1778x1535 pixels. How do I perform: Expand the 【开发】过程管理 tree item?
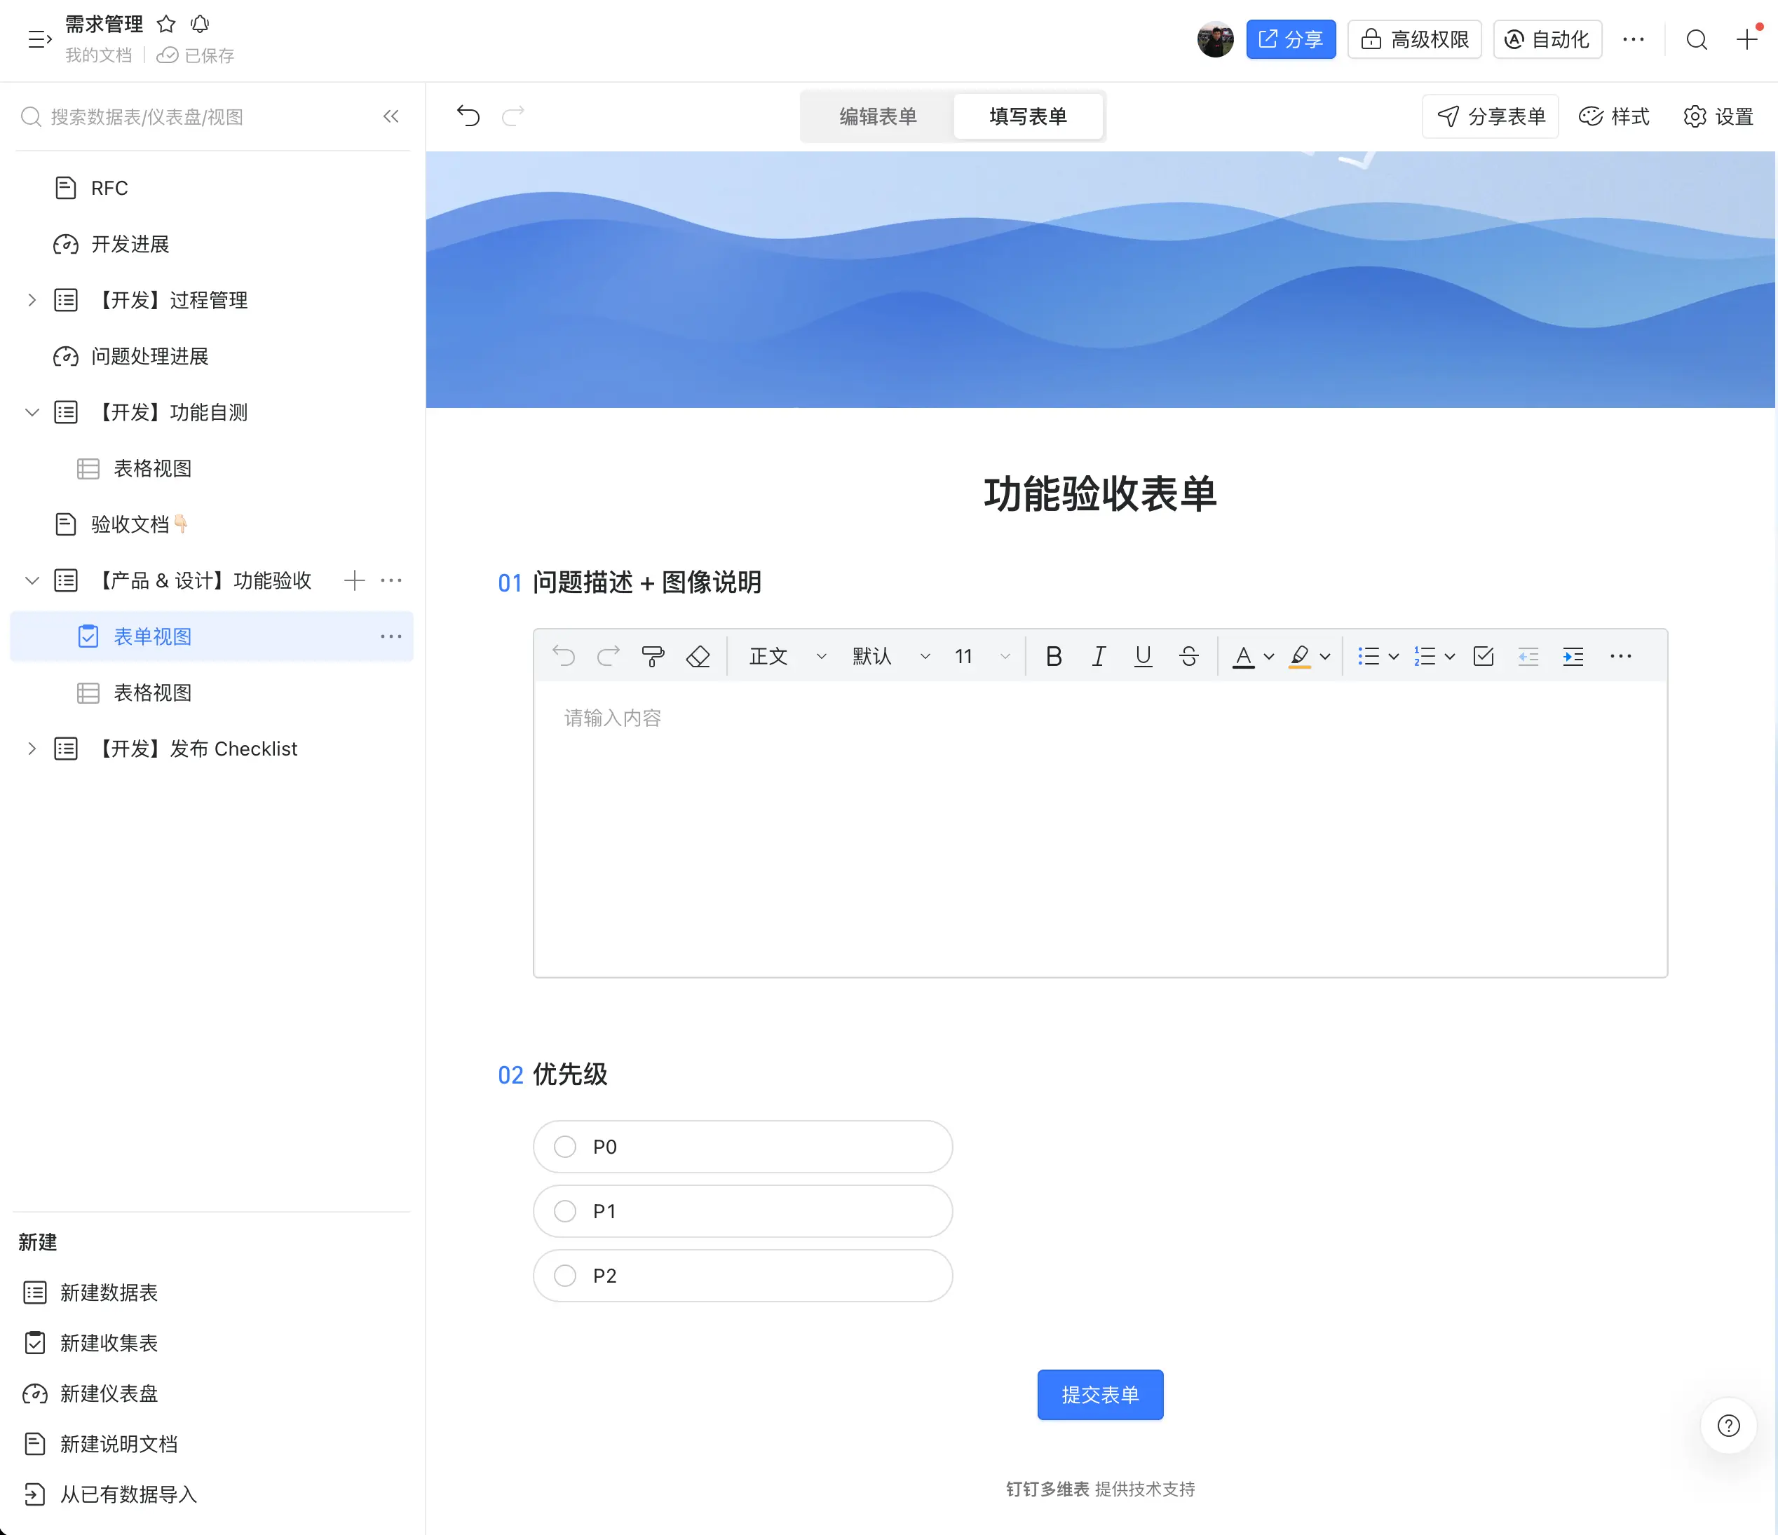[x=32, y=300]
